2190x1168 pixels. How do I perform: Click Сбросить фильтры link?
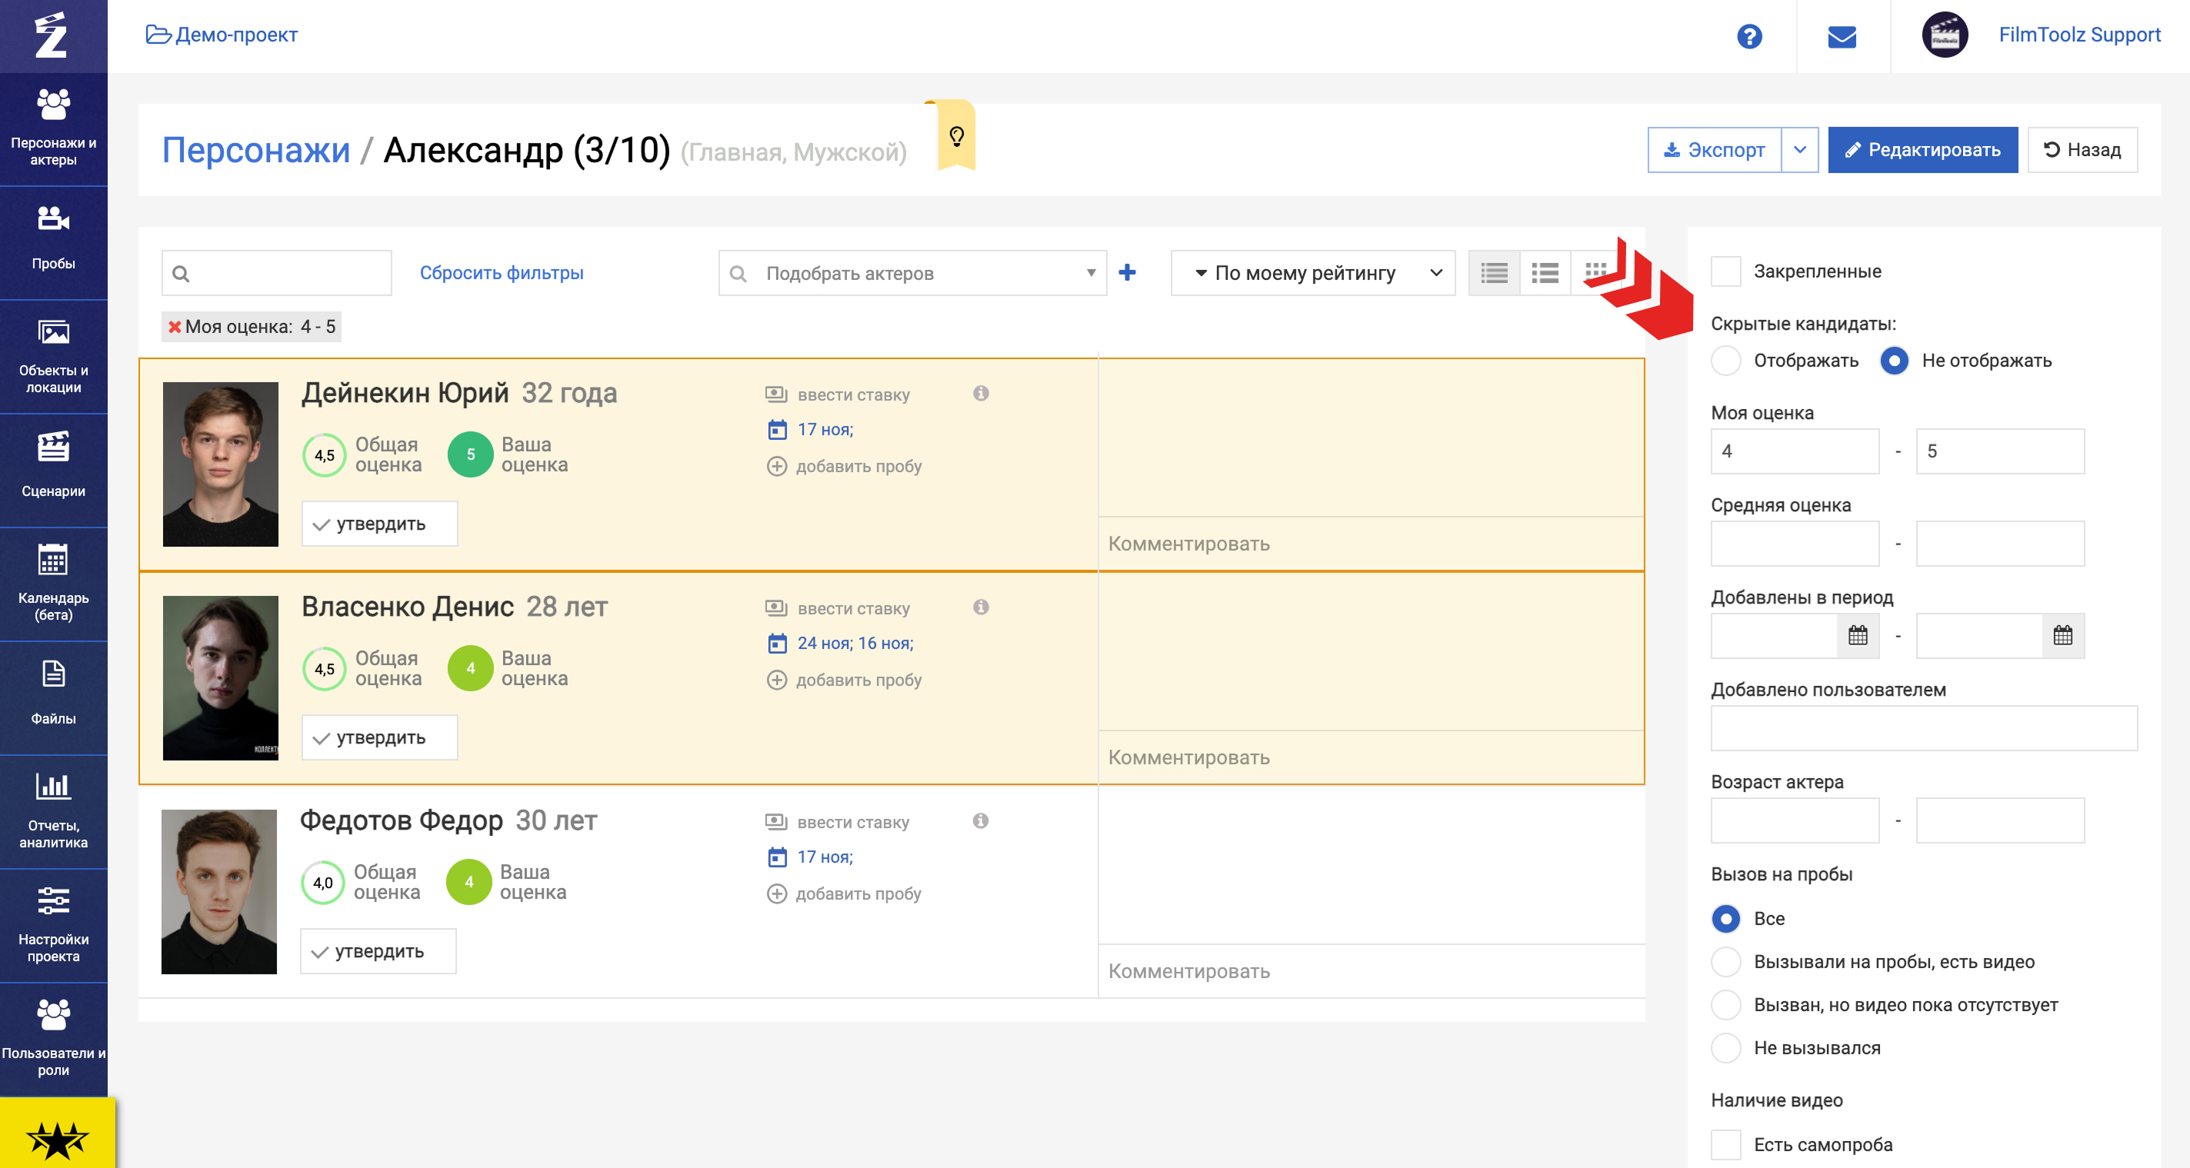[501, 273]
